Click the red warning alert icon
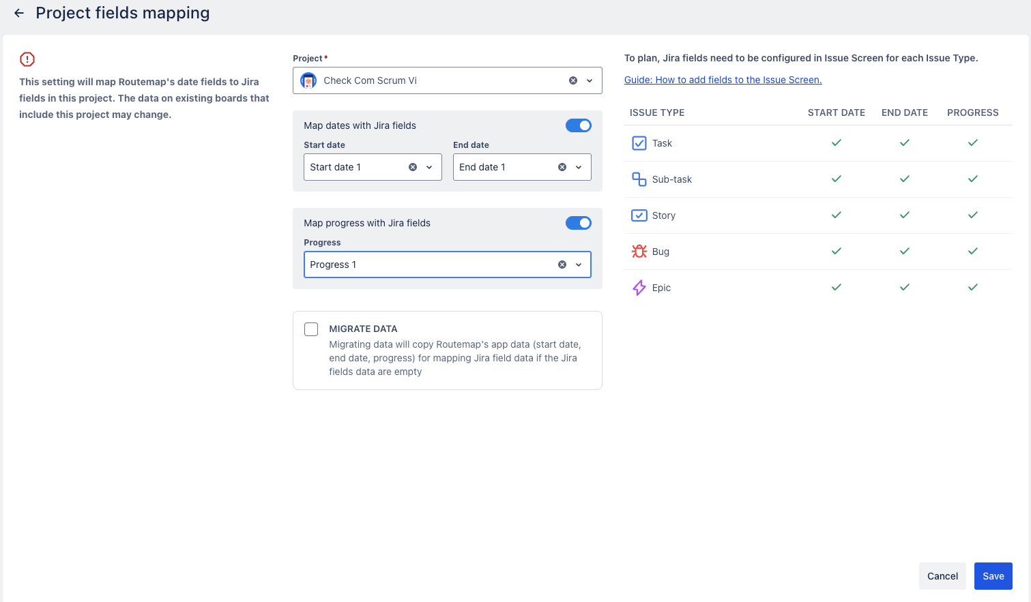The height and width of the screenshot is (602, 1031). pos(27,59)
